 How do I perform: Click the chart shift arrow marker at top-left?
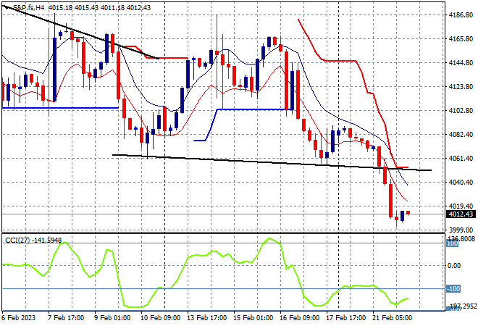pyautogui.click(x=7, y=7)
